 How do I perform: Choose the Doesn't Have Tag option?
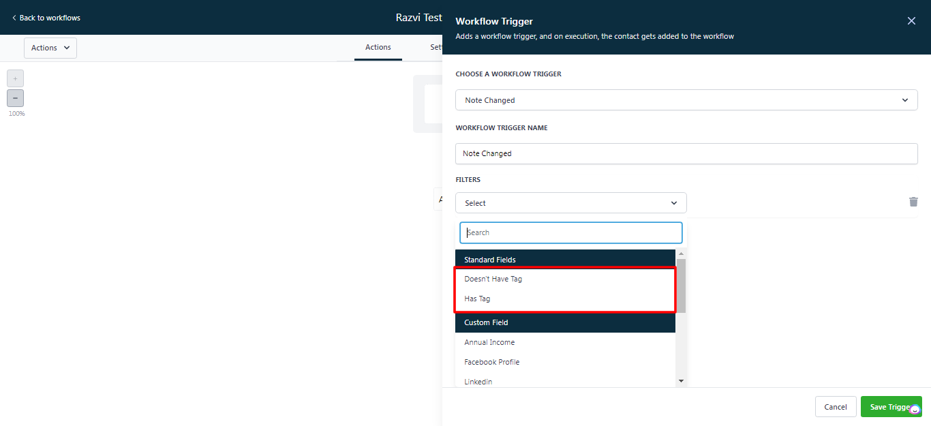click(x=493, y=279)
